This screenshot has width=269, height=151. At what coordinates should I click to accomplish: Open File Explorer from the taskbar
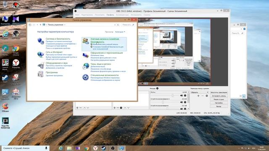pyautogui.click(x=69, y=148)
